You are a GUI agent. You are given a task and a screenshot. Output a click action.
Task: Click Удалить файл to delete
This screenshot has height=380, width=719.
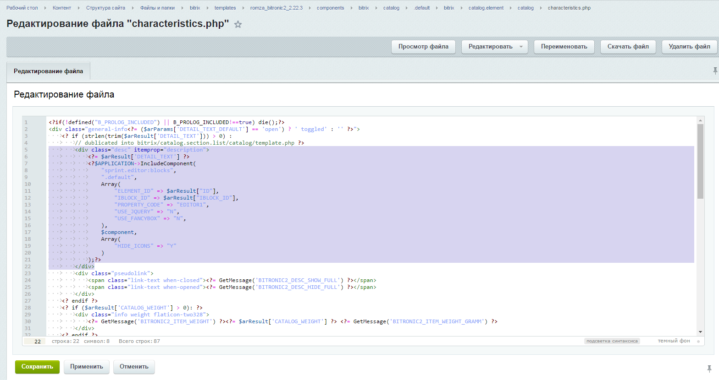click(689, 47)
